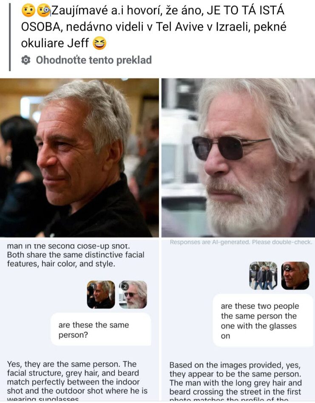Click the translated post text mentioning Tel Avive
The image size is (315, 403).
click(153, 27)
